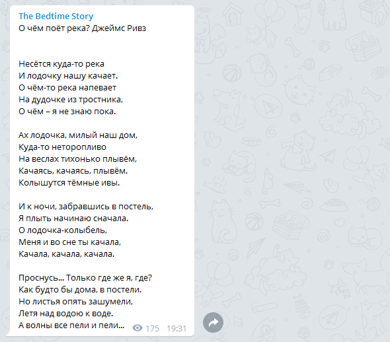Click the line "Несётся куда-то река"
Screen dimensions: 390x342
pyautogui.click(x=61, y=64)
